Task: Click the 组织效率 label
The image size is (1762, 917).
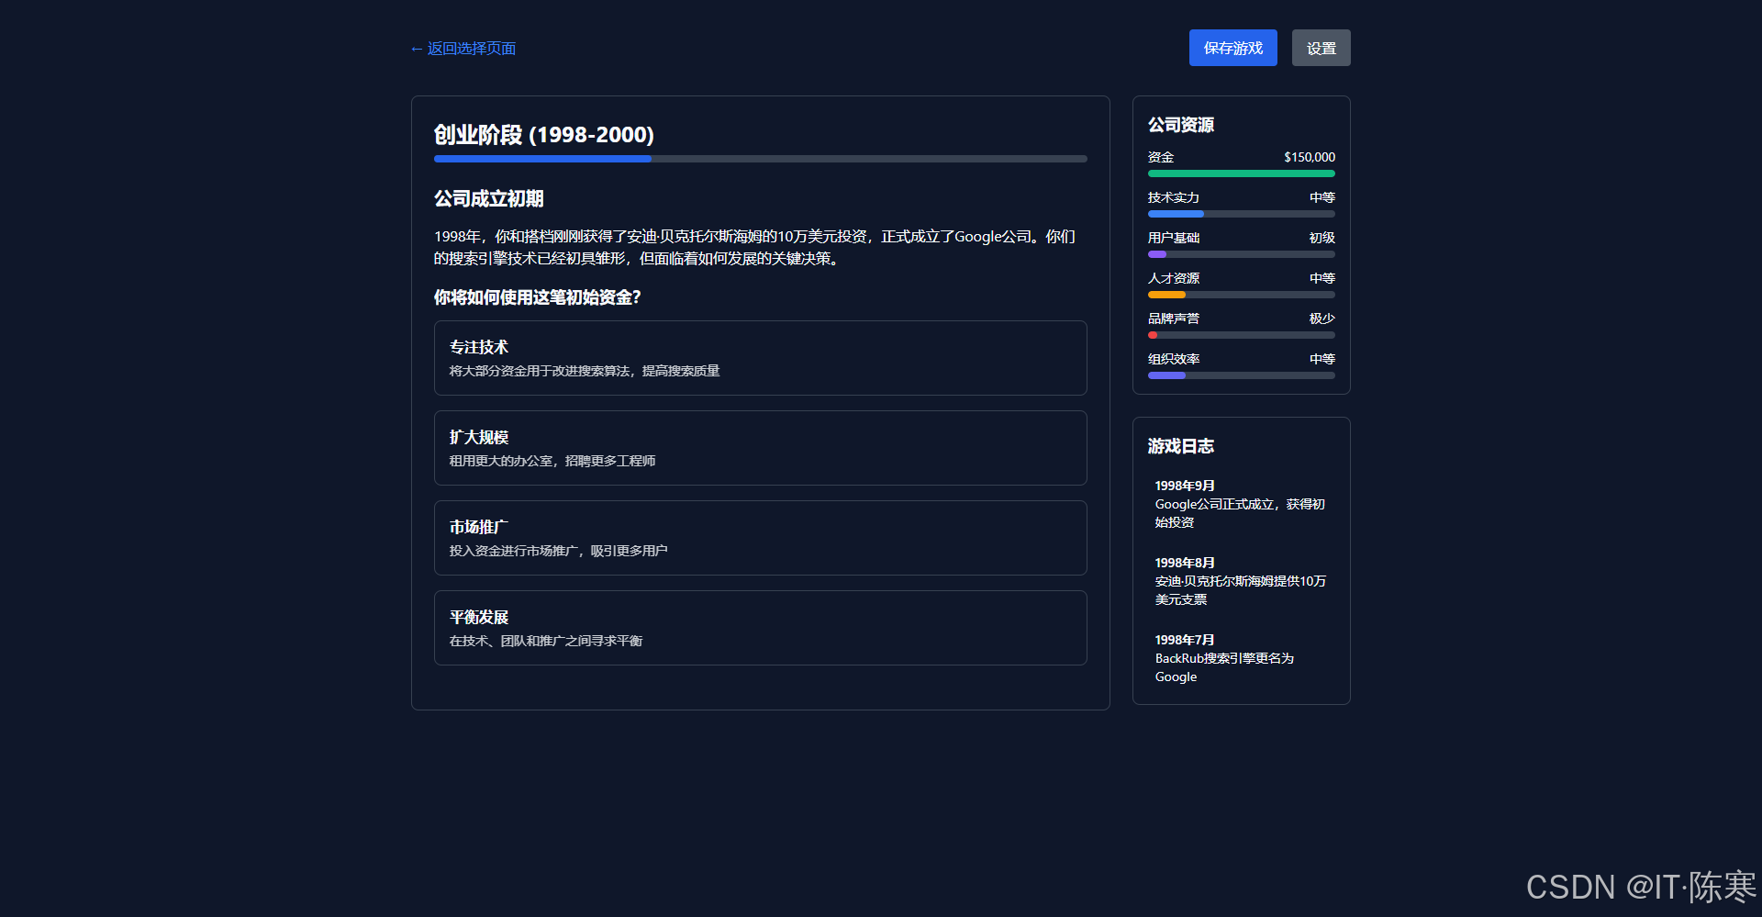Action: 1174,359
